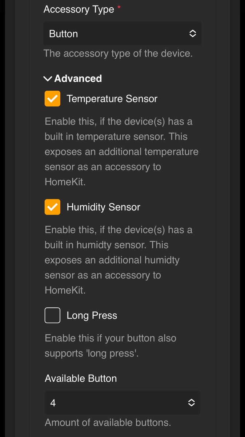Disable the Humidity Sensor checkbox

tap(52, 207)
